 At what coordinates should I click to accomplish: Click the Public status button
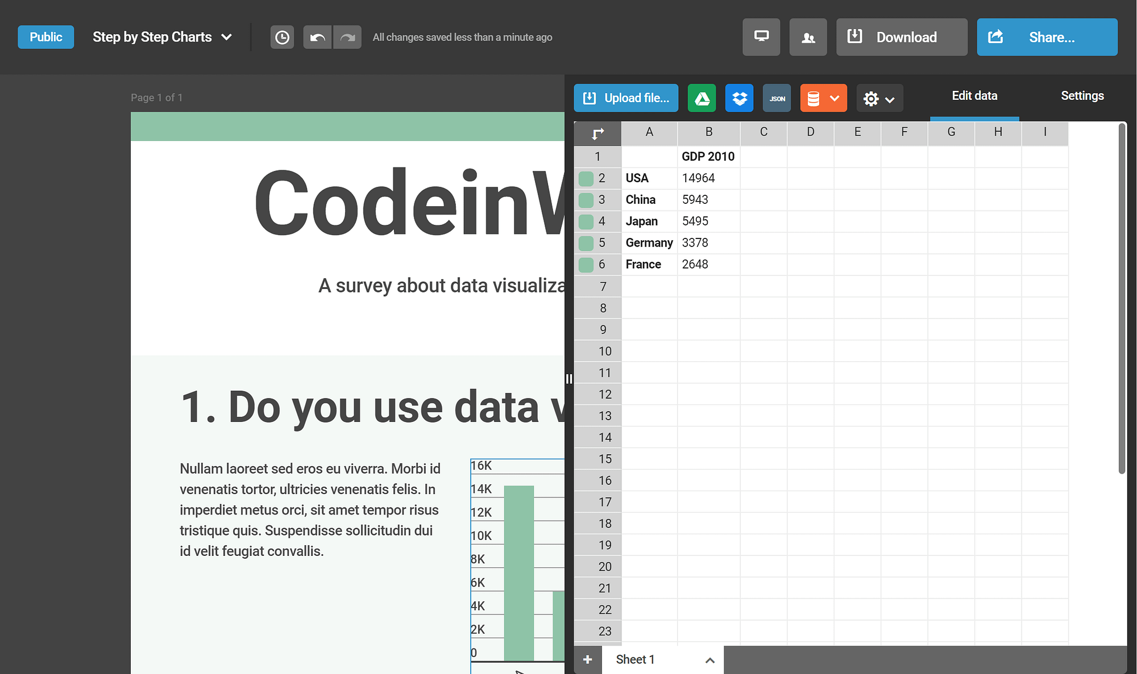tap(46, 37)
